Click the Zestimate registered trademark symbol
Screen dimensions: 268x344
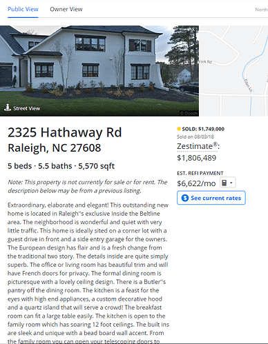tap(215, 144)
